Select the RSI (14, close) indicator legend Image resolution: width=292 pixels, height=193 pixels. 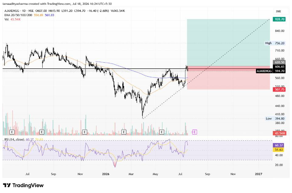point(14,140)
